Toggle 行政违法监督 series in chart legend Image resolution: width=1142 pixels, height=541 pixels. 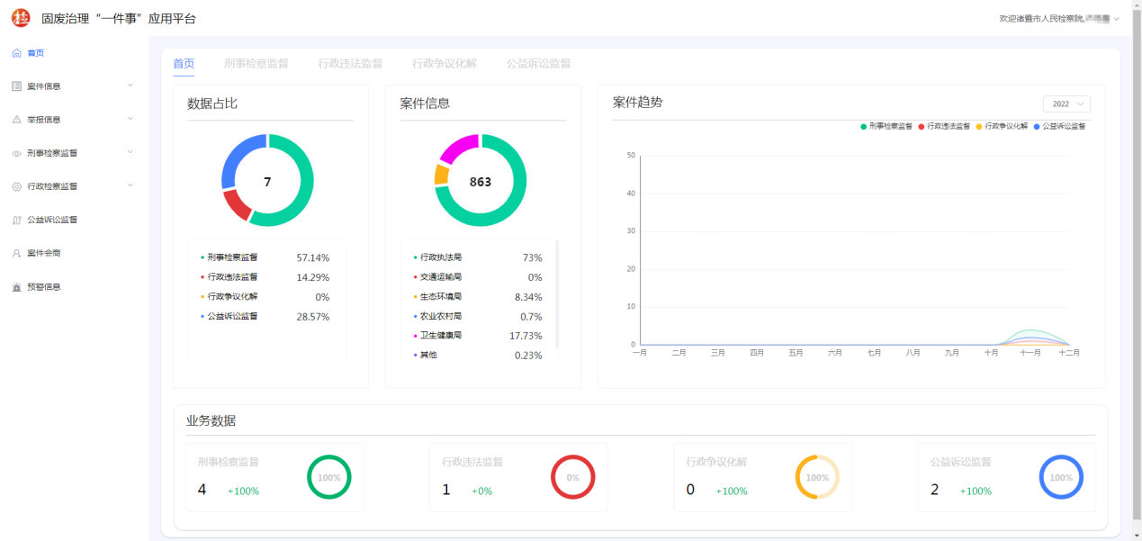(x=944, y=127)
